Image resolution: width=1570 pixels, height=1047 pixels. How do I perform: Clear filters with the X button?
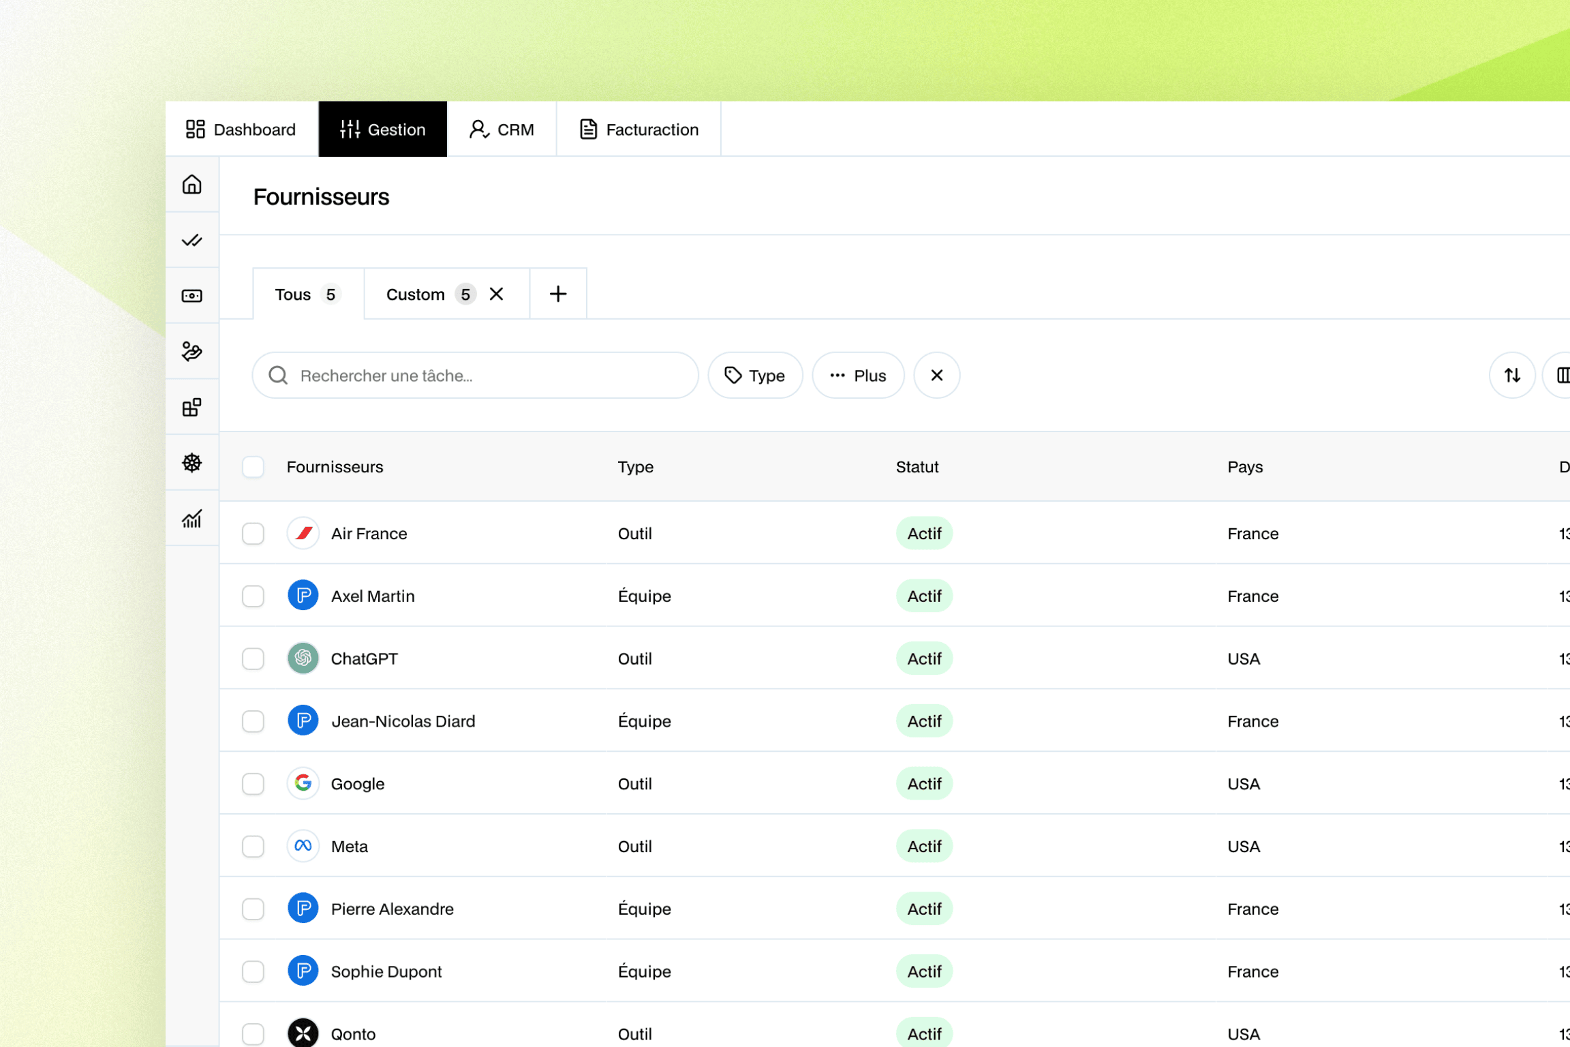pos(937,376)
